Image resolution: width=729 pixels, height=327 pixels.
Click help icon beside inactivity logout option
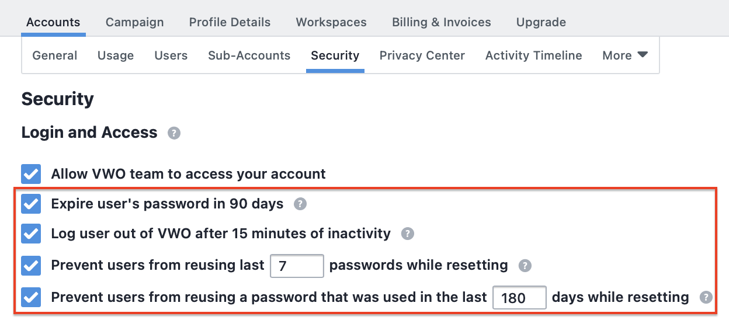point(407,234)
